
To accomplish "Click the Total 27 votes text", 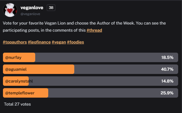I will point(17,104).
